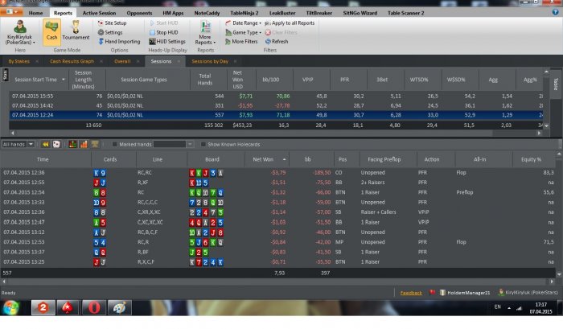Open Settings in Options group
Screen dimensions: 563x329
click(x=110, y=32)
